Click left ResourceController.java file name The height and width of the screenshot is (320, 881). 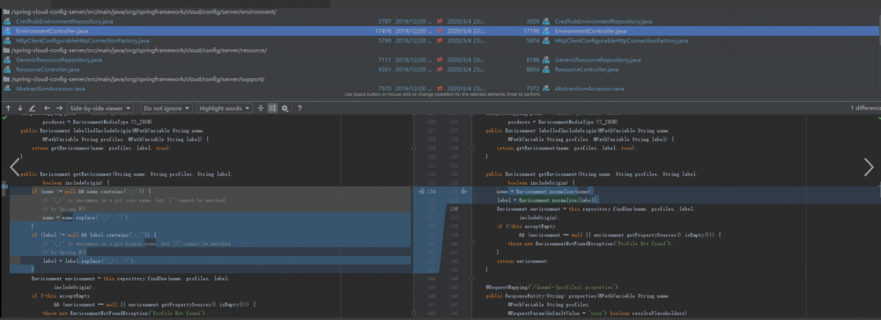pyautogui.click(x=48, y=69)
